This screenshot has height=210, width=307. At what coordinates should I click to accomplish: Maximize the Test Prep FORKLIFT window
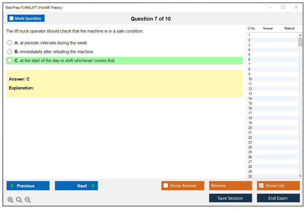pos(283,7)
